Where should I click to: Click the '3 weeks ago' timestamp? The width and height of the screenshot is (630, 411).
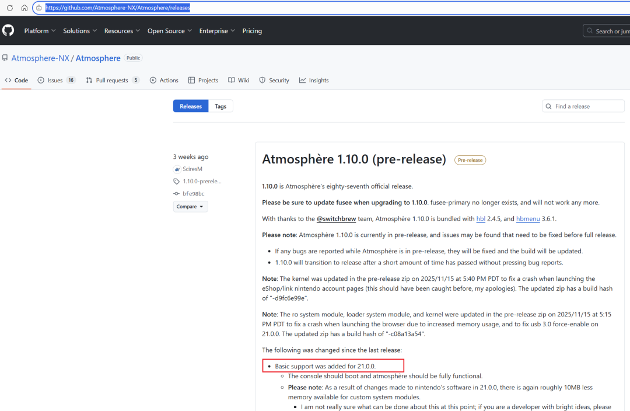191,156
